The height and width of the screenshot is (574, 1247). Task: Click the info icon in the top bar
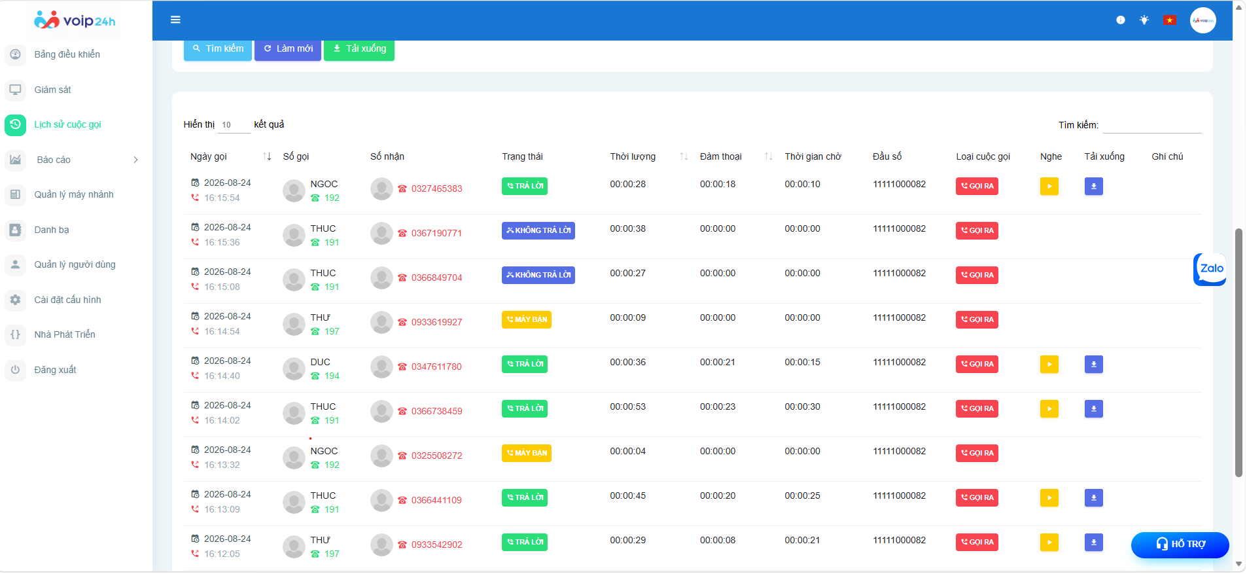[1120, 20]
